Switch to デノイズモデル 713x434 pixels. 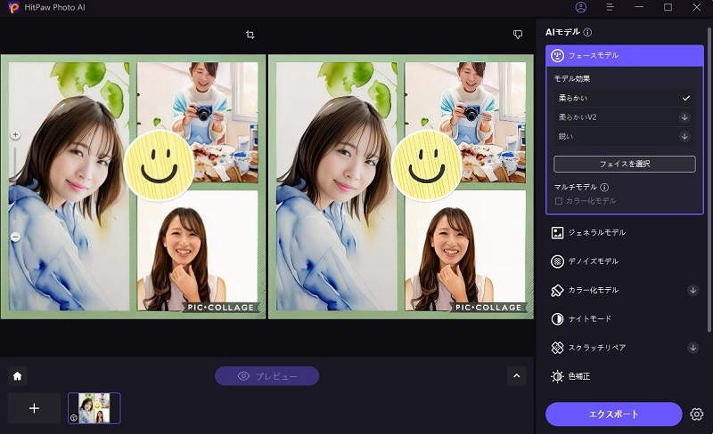[625, 261]
